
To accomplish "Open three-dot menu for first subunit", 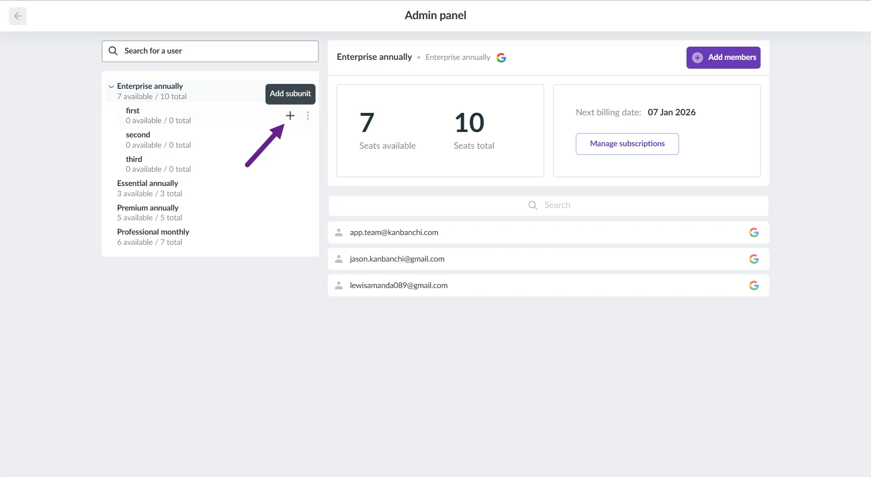I will 308,116.
